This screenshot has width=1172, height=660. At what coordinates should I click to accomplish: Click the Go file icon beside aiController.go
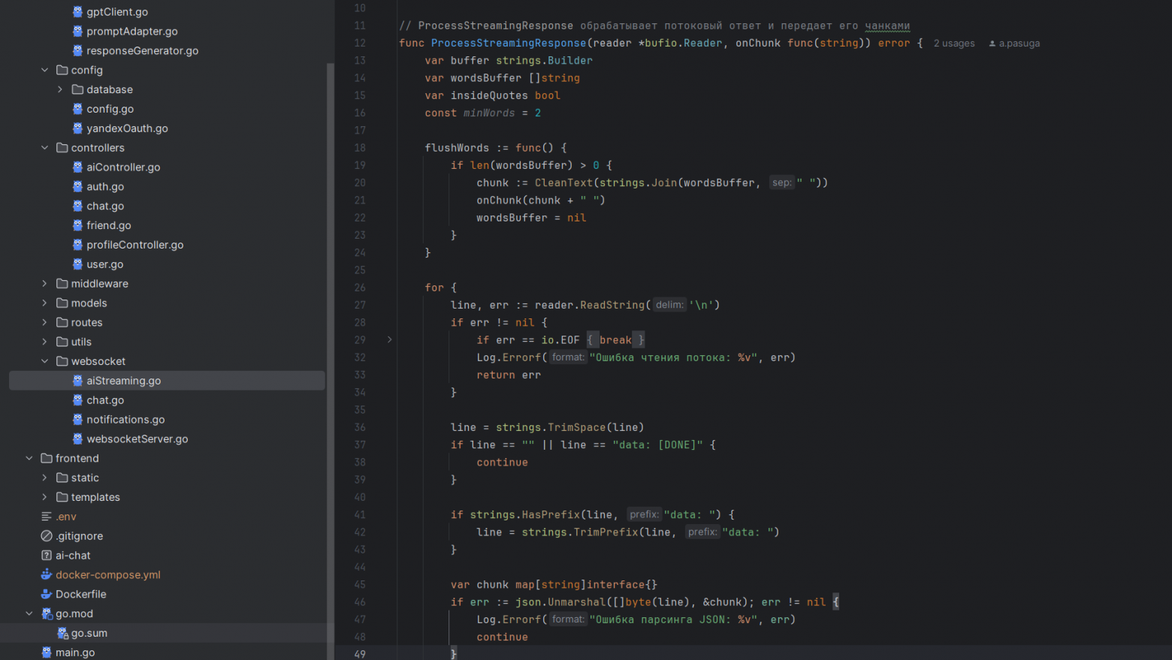pyautogui.click(x=77, y=167)
